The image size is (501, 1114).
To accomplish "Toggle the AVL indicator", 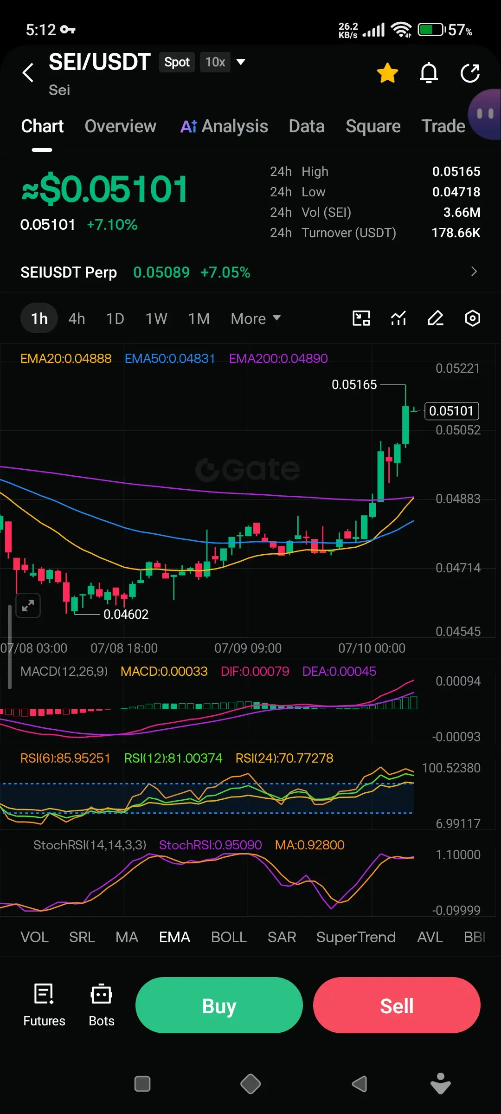I will 430,937.
